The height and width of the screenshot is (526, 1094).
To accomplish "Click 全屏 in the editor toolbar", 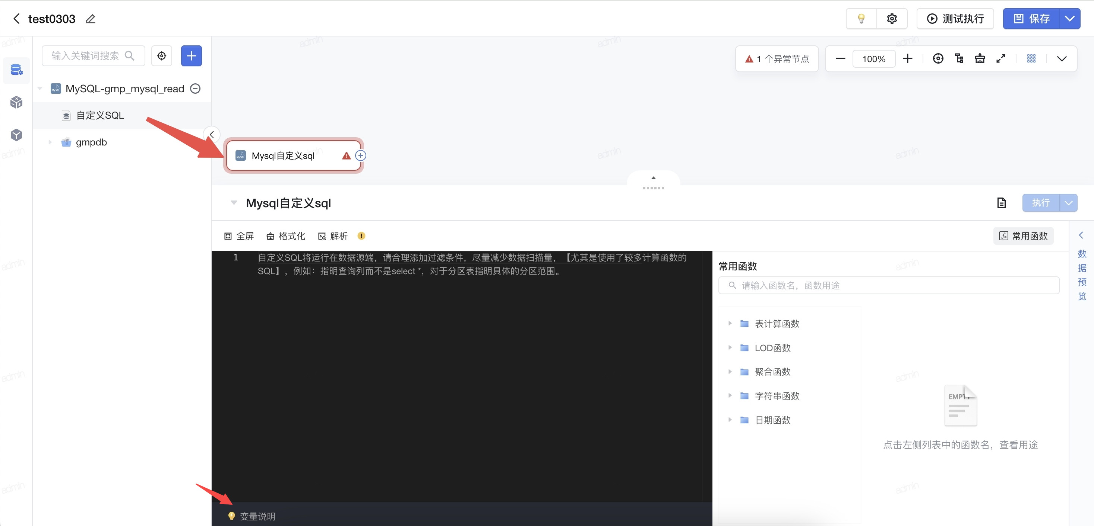I will click(239, 236).
